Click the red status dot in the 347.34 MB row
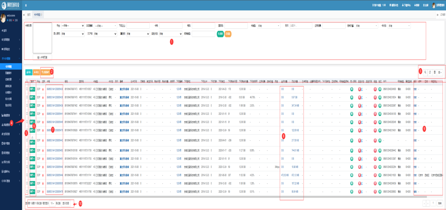 click(43, 105)
